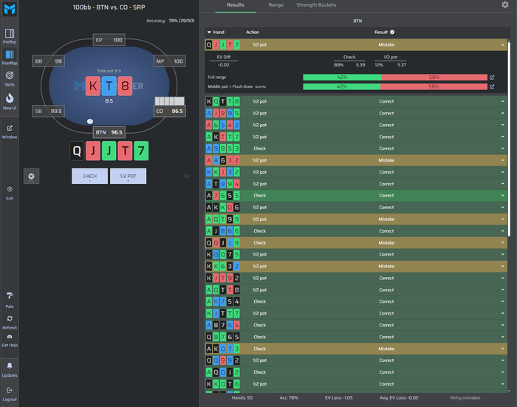Select the Q8765 check row
Viewport: 517px width, 407px height.
tap(356, 337)
